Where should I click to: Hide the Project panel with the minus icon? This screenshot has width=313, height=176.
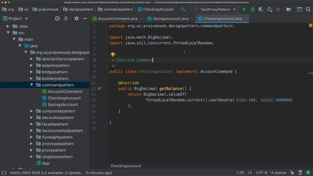[85, 19]
